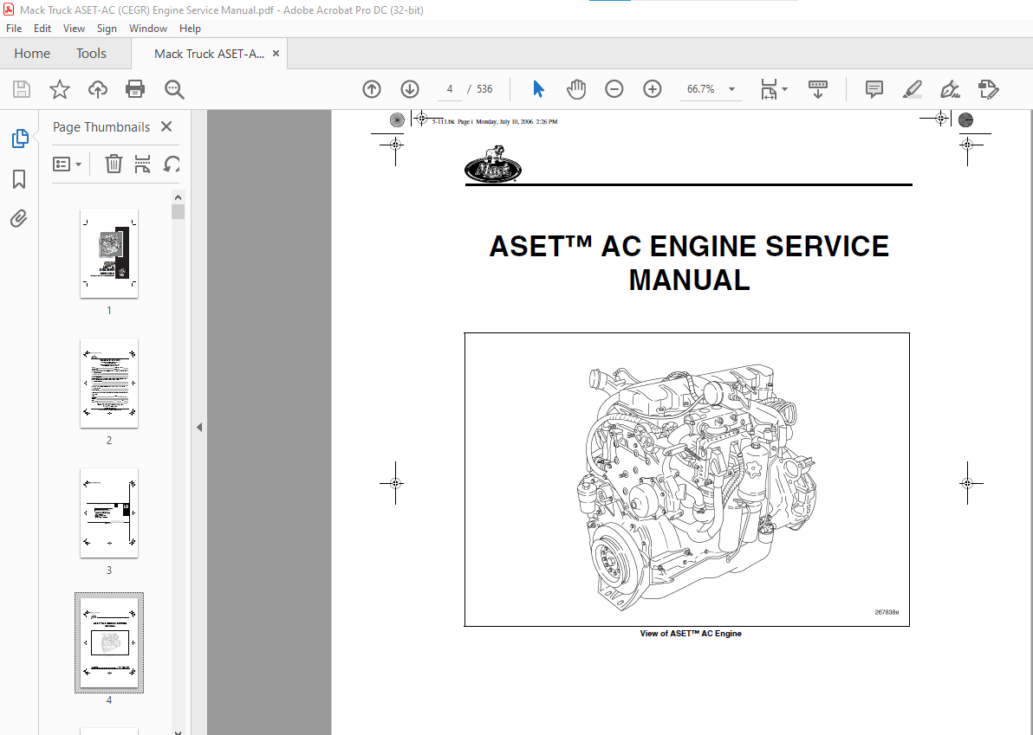Choose the Selection arrow tool
The image size is (1033, 735).
(x=538, y=89)
